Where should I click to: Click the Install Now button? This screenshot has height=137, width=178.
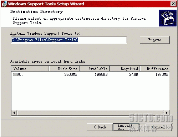pyautogui.click(x=126, y=127)
